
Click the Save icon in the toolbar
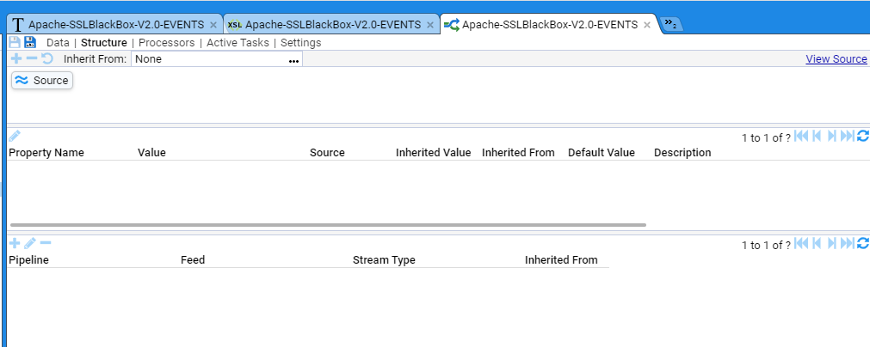[x=15, y=42]
